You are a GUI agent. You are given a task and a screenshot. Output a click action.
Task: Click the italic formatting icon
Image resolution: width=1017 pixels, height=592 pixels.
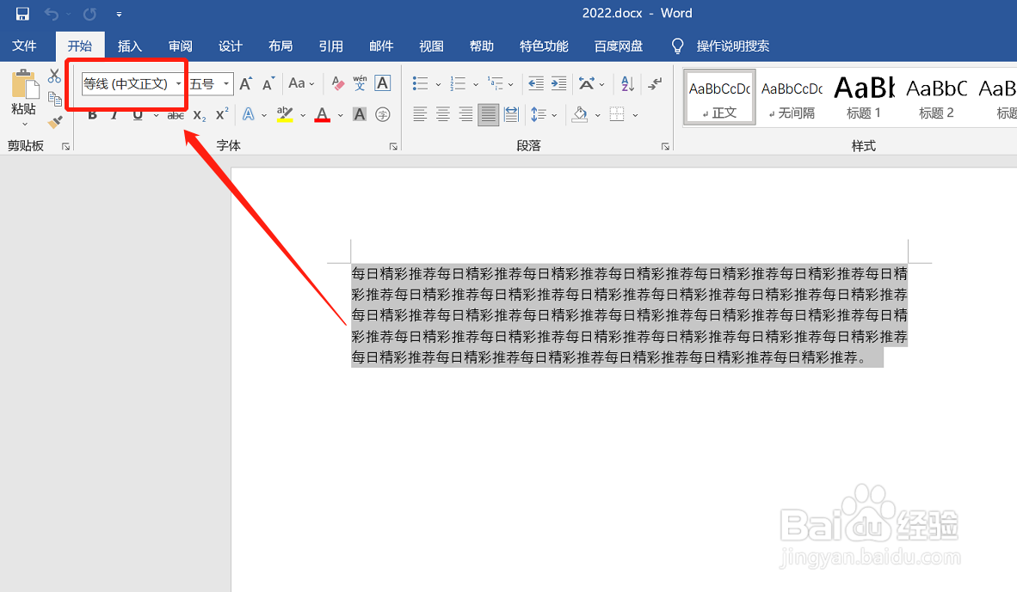click(x=113, y=115)
